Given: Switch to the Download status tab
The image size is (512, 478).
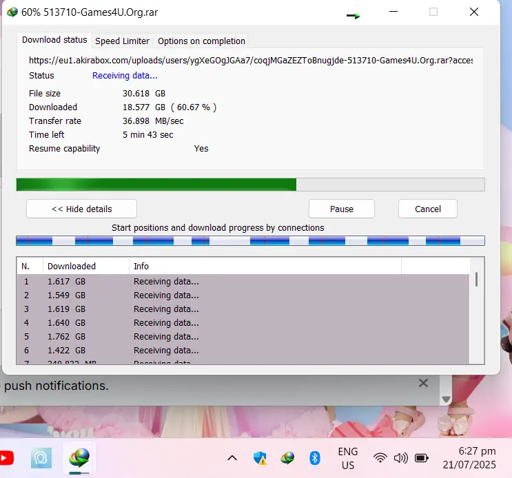Looking at the screenshot, I should pos(54,40).
